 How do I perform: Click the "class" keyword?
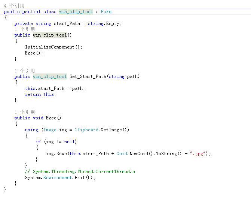point(50,12)
